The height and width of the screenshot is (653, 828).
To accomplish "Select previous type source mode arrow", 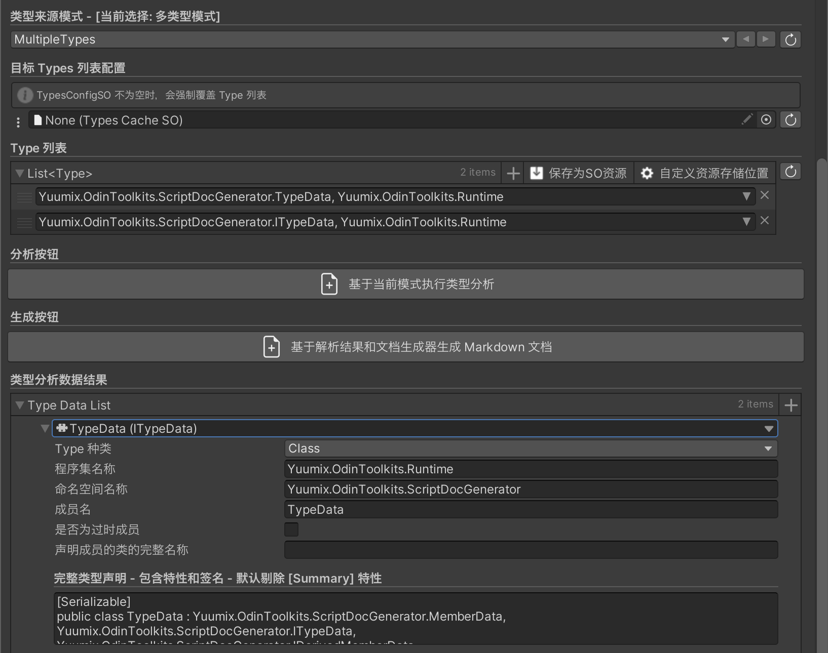I will coord(745,39).
